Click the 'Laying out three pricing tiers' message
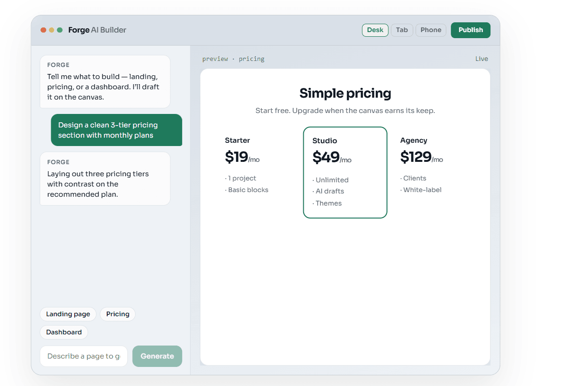 coord(105,179)
